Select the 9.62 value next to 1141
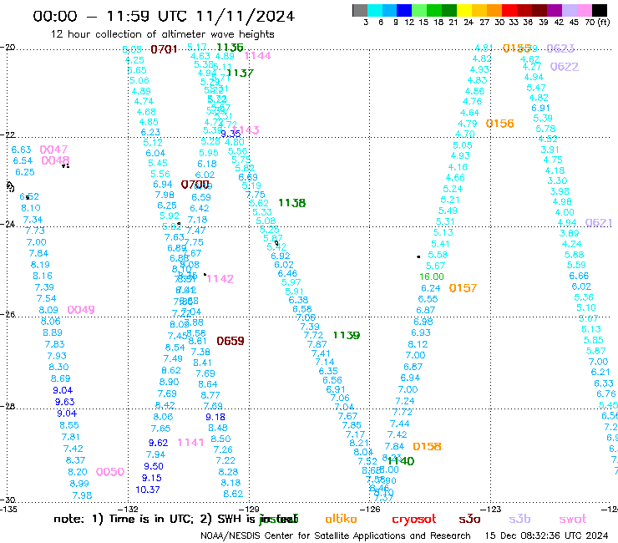The image size is (618, 543). tap(158, 444)
